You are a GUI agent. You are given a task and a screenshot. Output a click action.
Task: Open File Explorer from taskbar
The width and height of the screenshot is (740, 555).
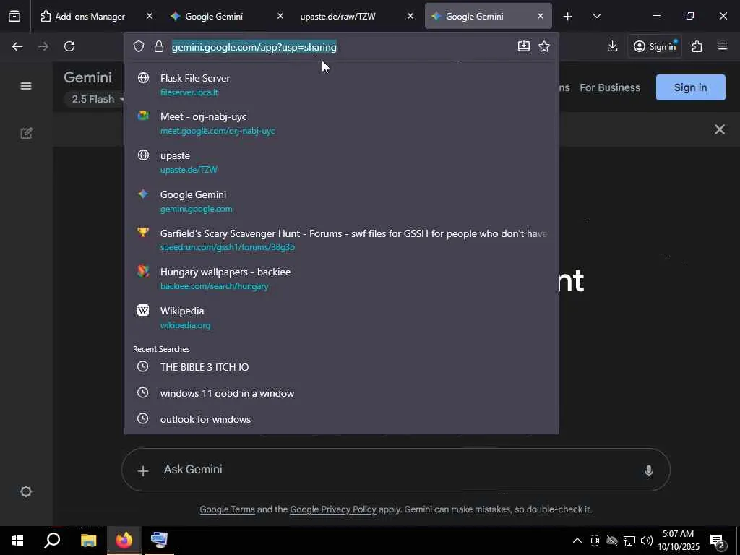pyautogui.click(x=88, y=541)
